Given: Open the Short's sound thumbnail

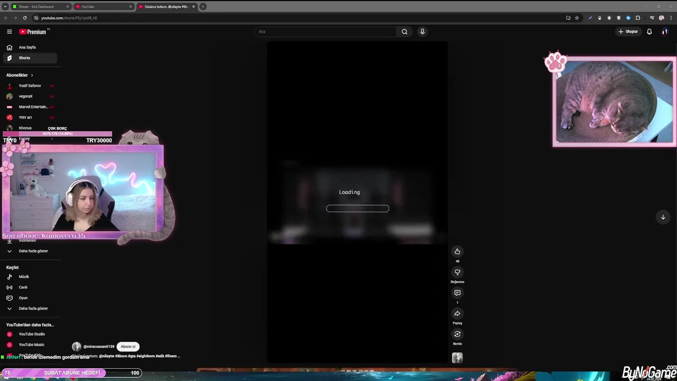Looking at the screenshot, I should click(458, 358).
